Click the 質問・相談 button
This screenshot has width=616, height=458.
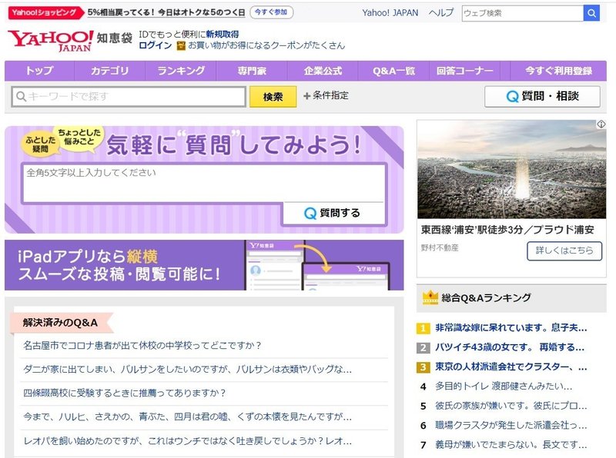pyautogui.click(x=543, y=96)
